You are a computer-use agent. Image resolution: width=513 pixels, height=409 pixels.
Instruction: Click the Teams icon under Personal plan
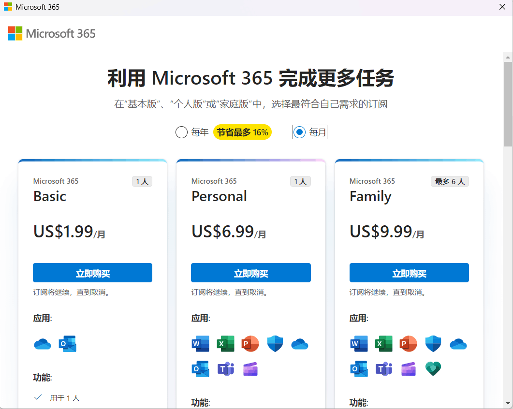[x=225, y=368]
